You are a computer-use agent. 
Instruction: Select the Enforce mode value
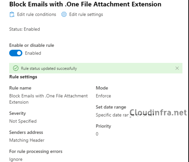103,96
